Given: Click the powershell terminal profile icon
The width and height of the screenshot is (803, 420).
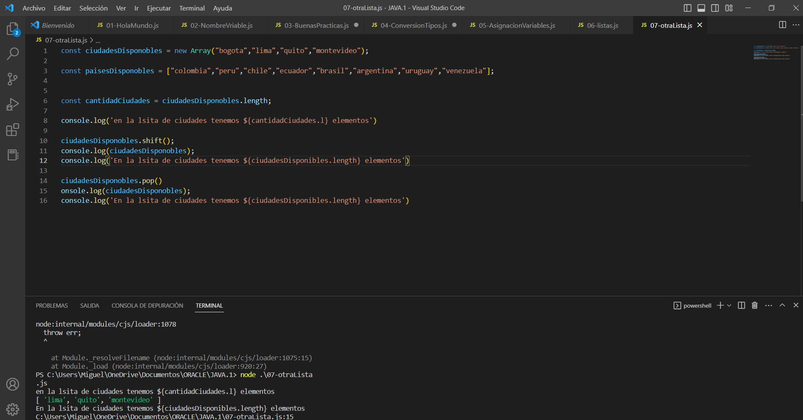Looking at the screenshot, I should [677, 306].
